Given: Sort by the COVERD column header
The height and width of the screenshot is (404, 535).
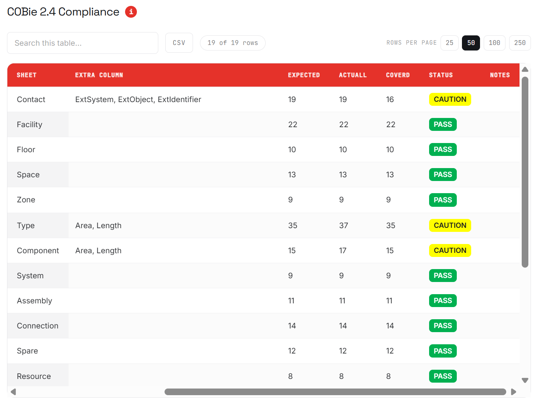Looking at the screenshot, I should (398, 75).
